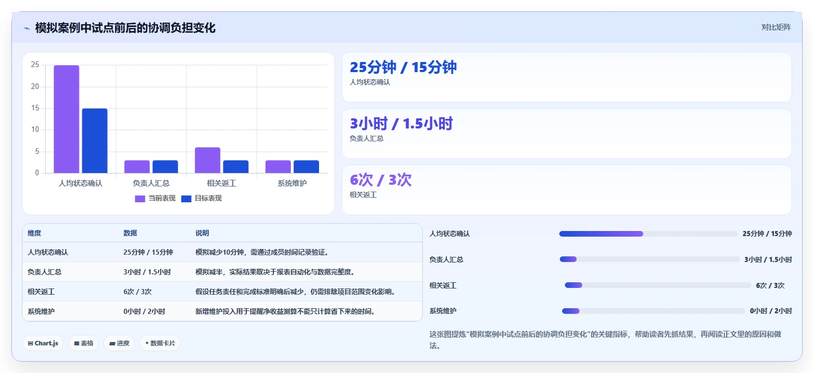
Task: Click table data cell 3小时 / 1.5小时
Action: (147, 272)
